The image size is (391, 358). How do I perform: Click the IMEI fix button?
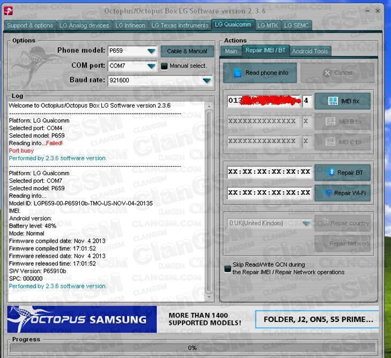point(342,101)
